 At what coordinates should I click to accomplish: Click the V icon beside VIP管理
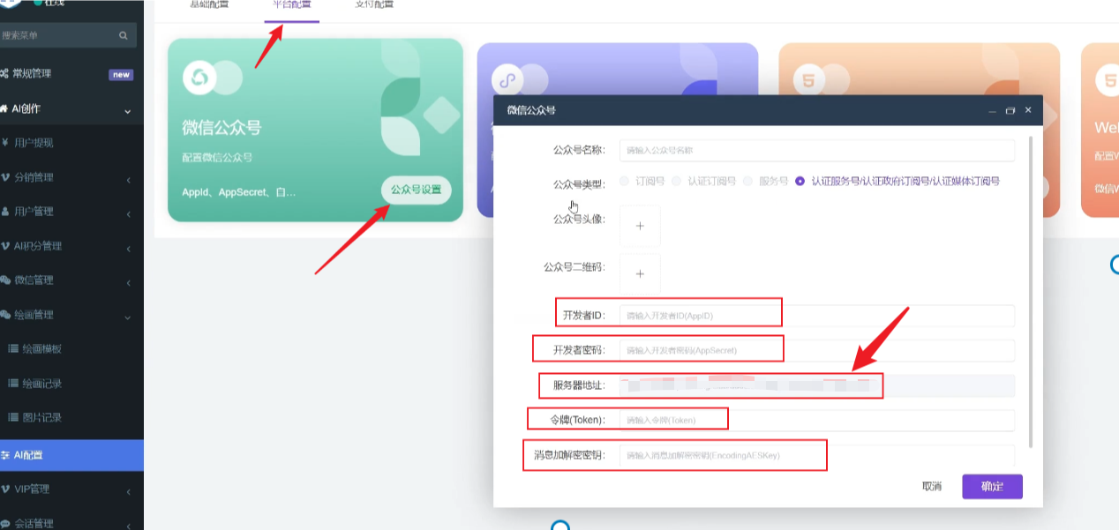(5, 489)
